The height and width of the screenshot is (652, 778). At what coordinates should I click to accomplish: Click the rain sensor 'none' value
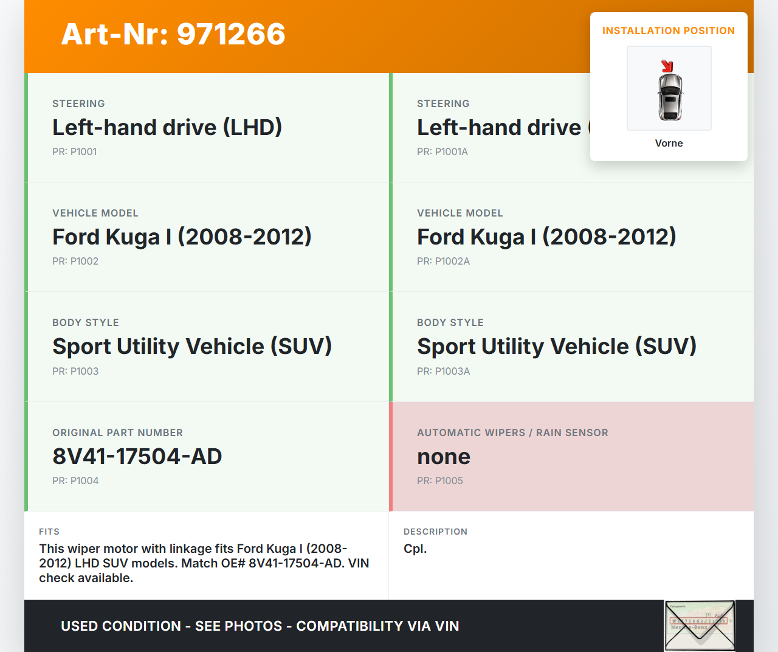(444, 456)
